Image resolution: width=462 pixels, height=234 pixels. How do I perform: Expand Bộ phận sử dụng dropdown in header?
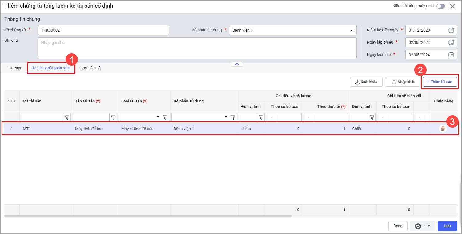[x=351, y=30]
